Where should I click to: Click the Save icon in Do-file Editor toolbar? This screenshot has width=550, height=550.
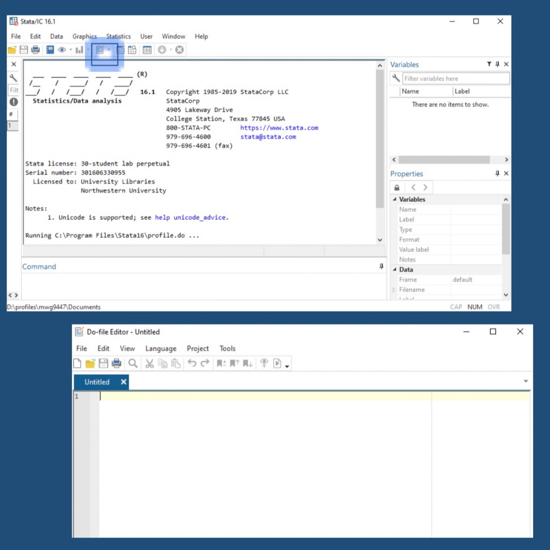[103, 363]
